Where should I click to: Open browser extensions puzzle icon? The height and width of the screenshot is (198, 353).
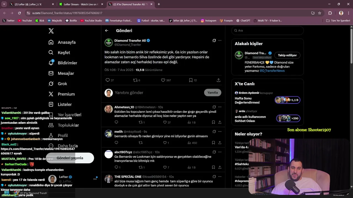[x=330, y=13]
